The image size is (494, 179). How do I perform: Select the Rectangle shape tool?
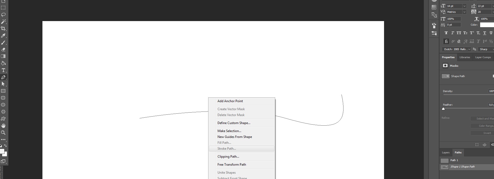click(3, 91)
